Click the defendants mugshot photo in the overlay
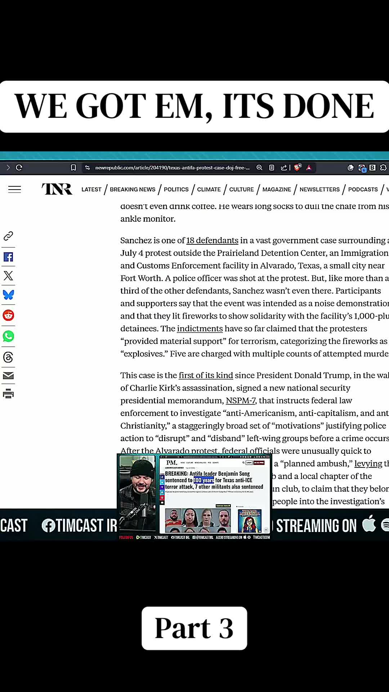 tap(198, 520)
